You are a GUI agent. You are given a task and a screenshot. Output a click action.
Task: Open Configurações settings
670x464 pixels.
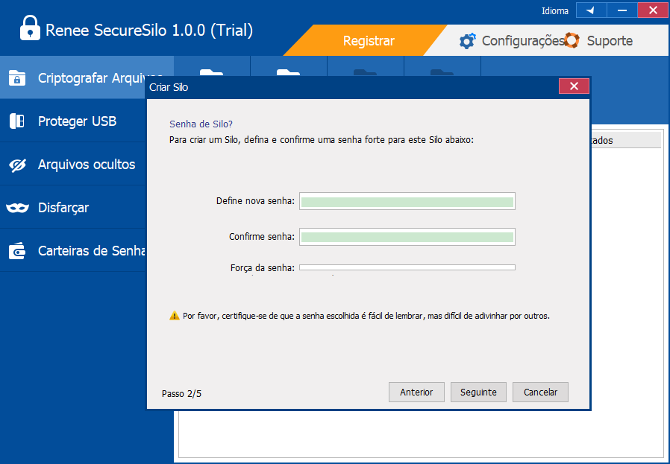click(x=522, y=41)
